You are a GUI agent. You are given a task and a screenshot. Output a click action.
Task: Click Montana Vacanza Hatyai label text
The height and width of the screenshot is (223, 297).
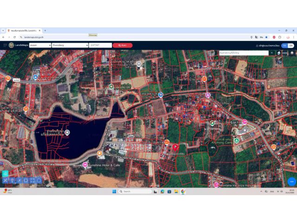236,185
